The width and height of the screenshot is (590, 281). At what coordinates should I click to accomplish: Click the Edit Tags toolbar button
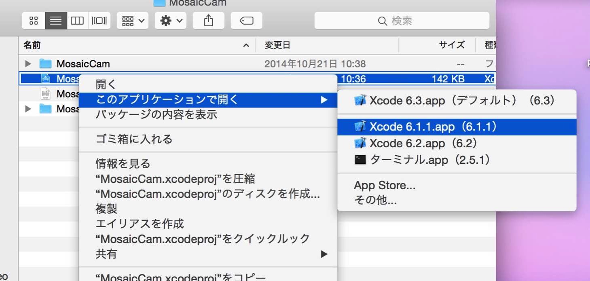click(246, 21)
